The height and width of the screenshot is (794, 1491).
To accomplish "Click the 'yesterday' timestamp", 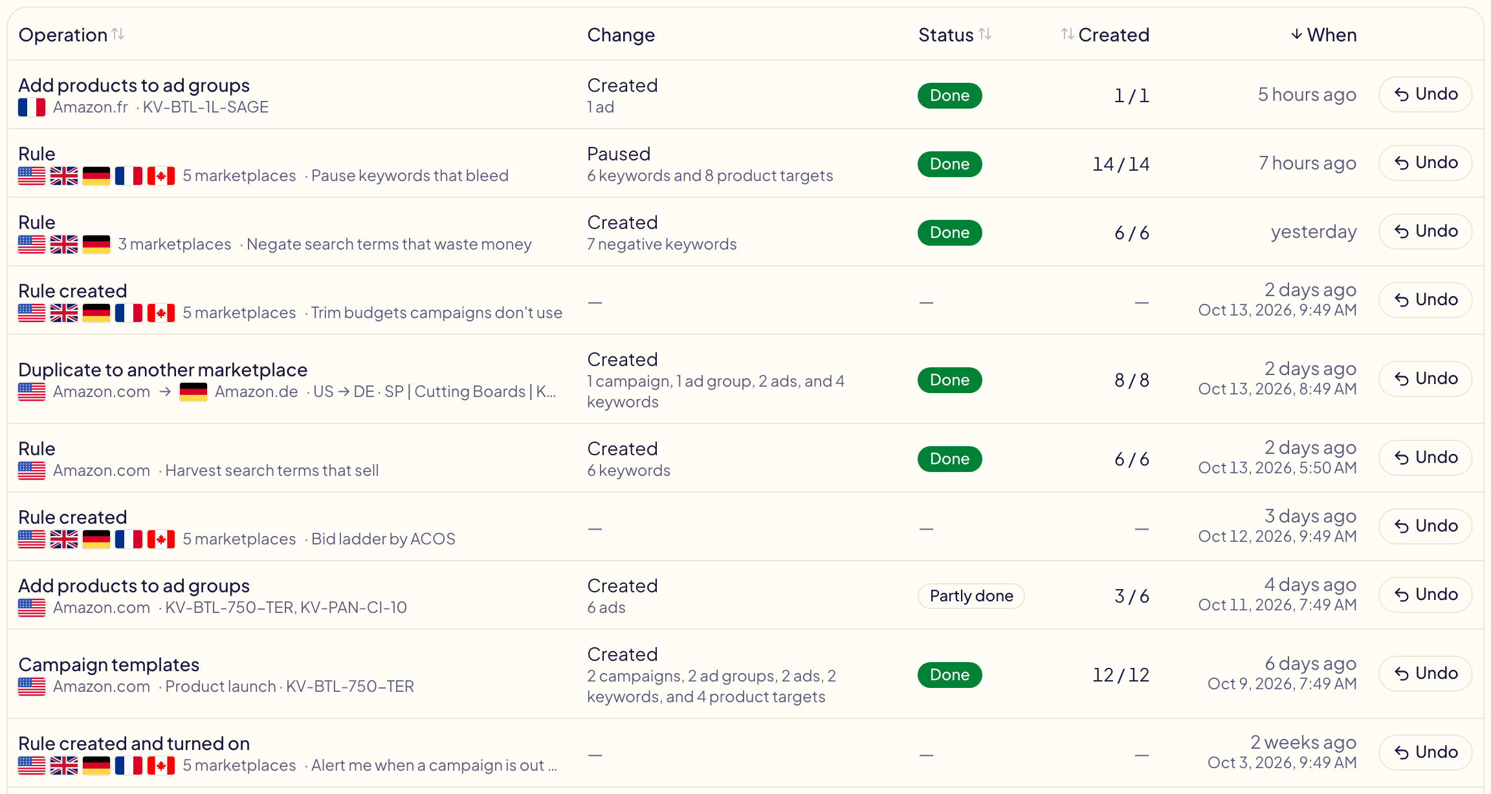I will [x=1314, y=231].
